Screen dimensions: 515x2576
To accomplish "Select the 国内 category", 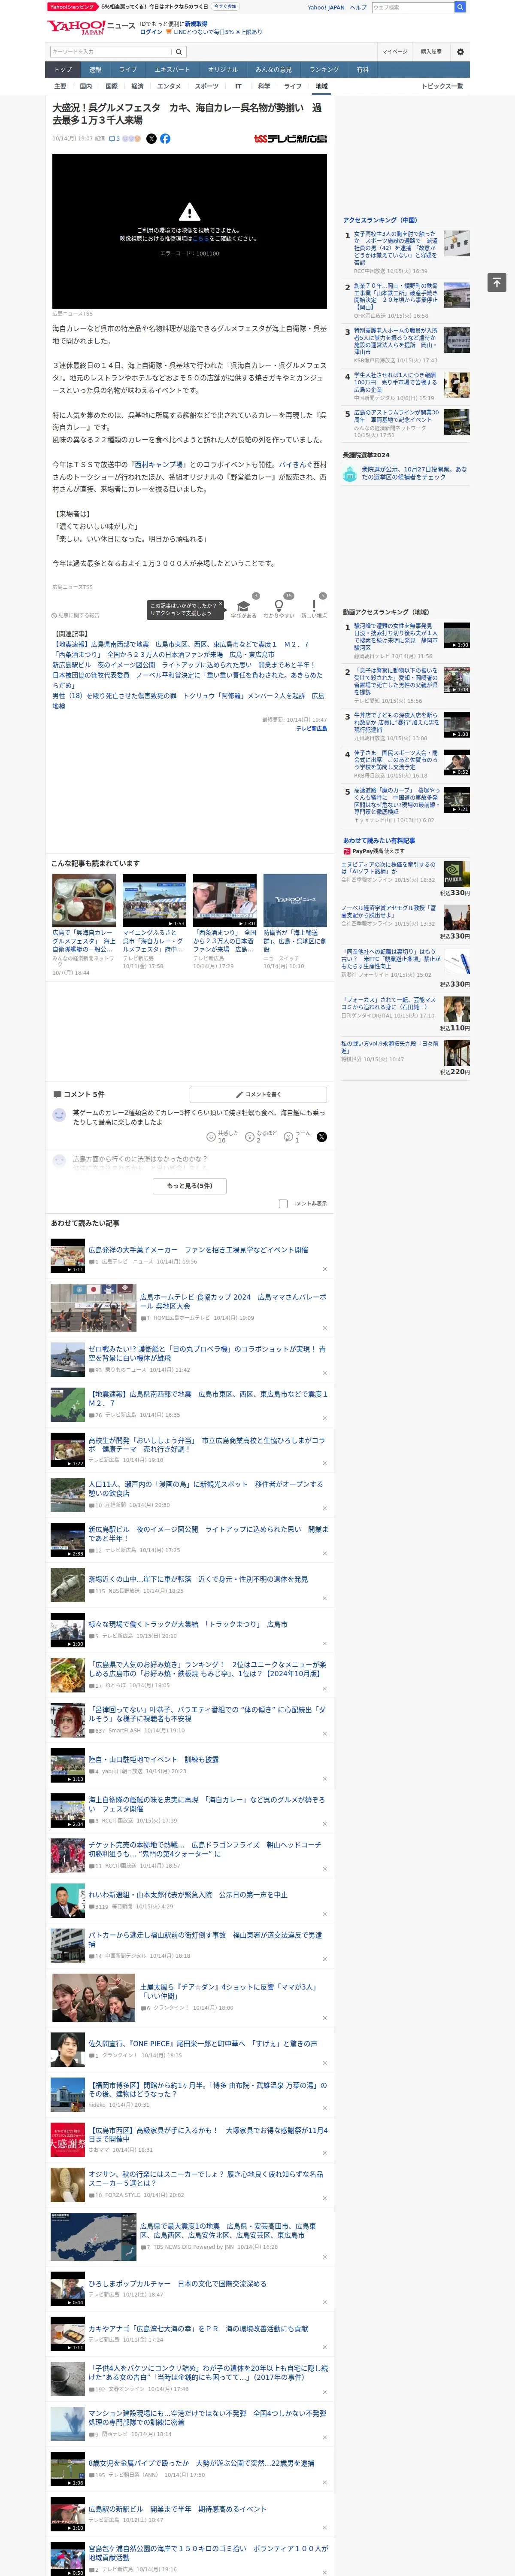I will 86,87.
